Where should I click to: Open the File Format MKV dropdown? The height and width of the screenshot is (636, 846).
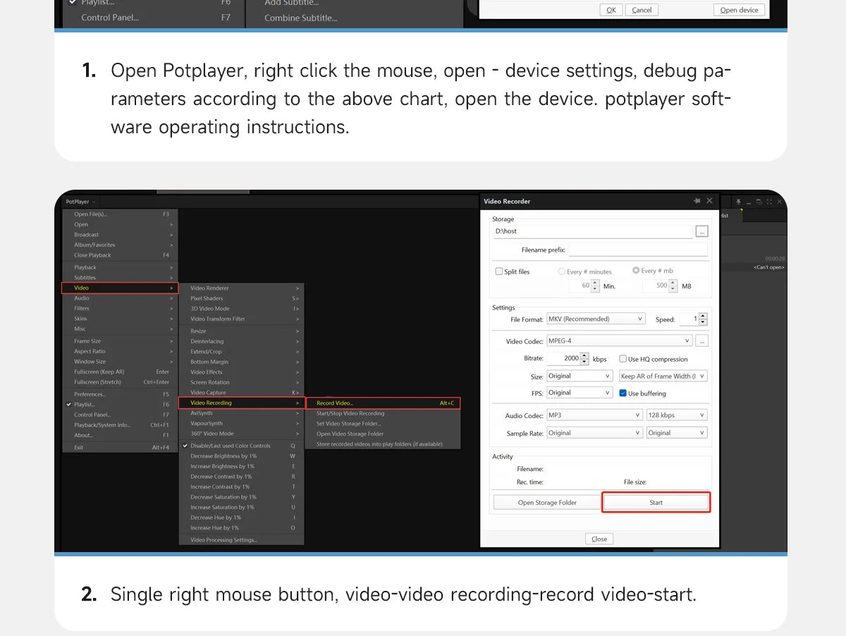[x=596, y=319]
